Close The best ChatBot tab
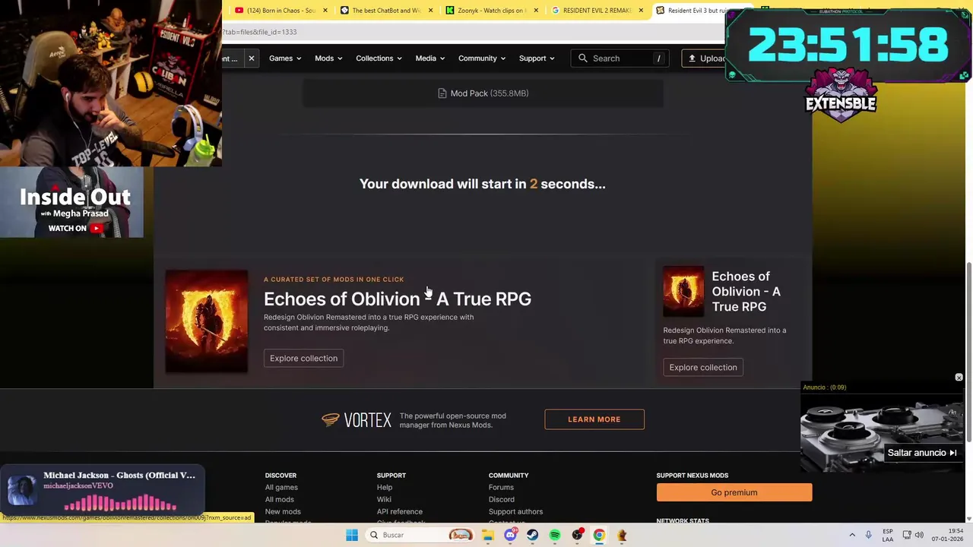Image resolution: width=973 pixels, height=547 pixels. click(431, 11)
